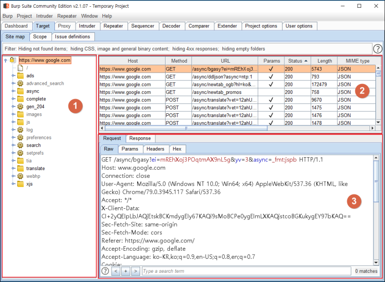385x282 pixels.
Task: Select the webhp tree item
Action: [33, 176]
